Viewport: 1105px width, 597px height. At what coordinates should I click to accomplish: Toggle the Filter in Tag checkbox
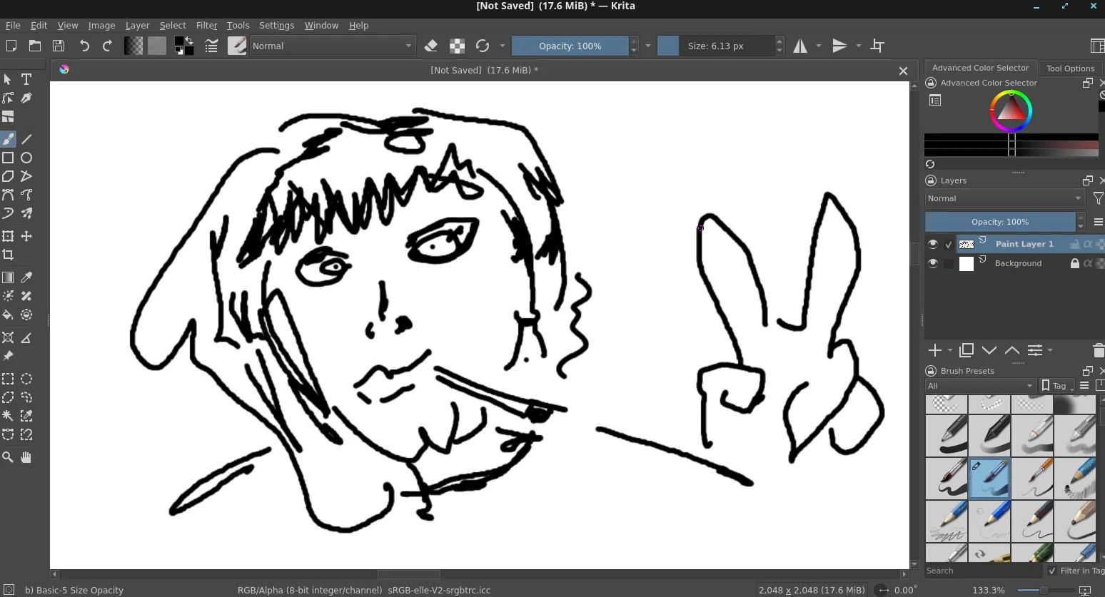(x=1052, y=571)
